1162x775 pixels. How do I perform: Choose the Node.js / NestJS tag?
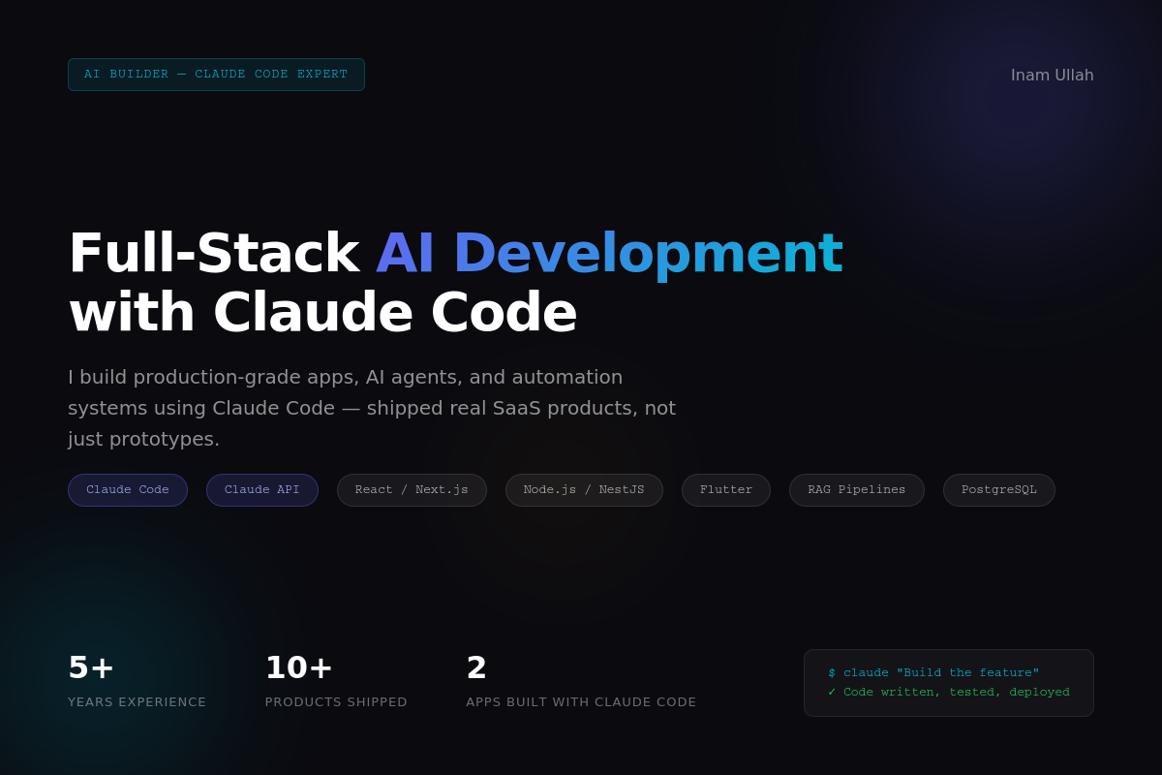[x=584, y=490]
